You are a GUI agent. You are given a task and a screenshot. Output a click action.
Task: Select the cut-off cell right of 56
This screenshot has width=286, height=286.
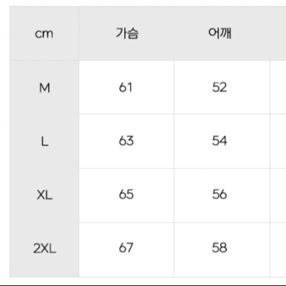[278, 195]
